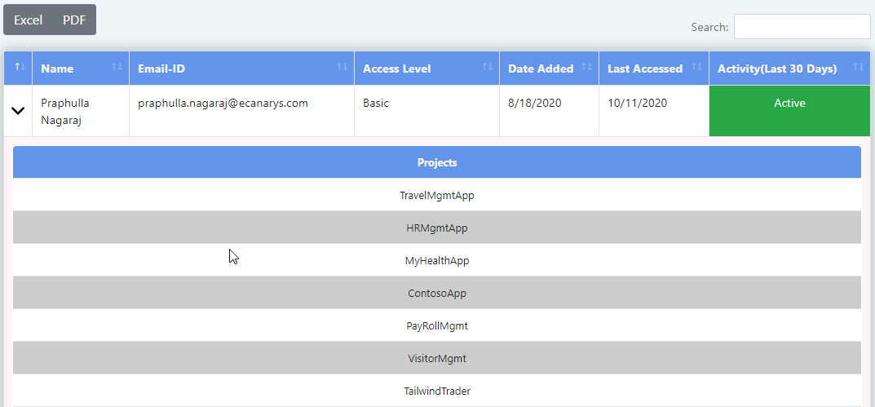Select the HRMgmtApp project row
Image resolution: width=875 pixels, height=407 pixels.
coord(437,228)
